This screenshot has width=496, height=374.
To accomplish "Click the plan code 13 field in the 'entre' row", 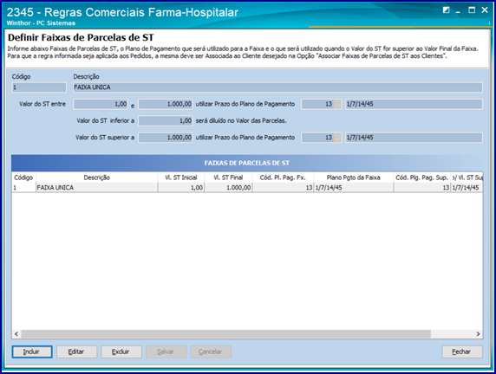I will tap(317, 104).
